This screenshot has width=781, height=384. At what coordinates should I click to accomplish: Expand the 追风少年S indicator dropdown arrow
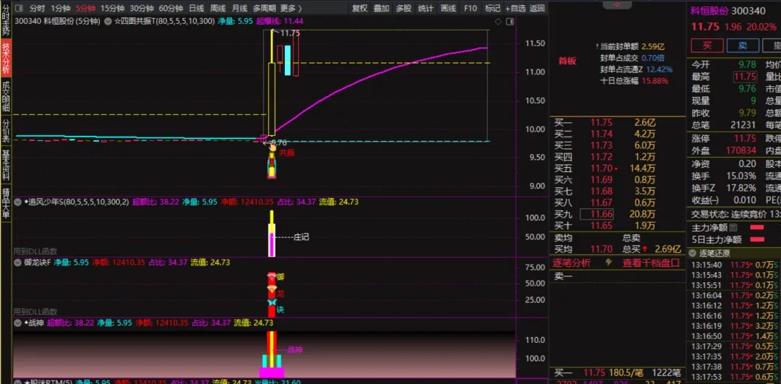(18, 202)
